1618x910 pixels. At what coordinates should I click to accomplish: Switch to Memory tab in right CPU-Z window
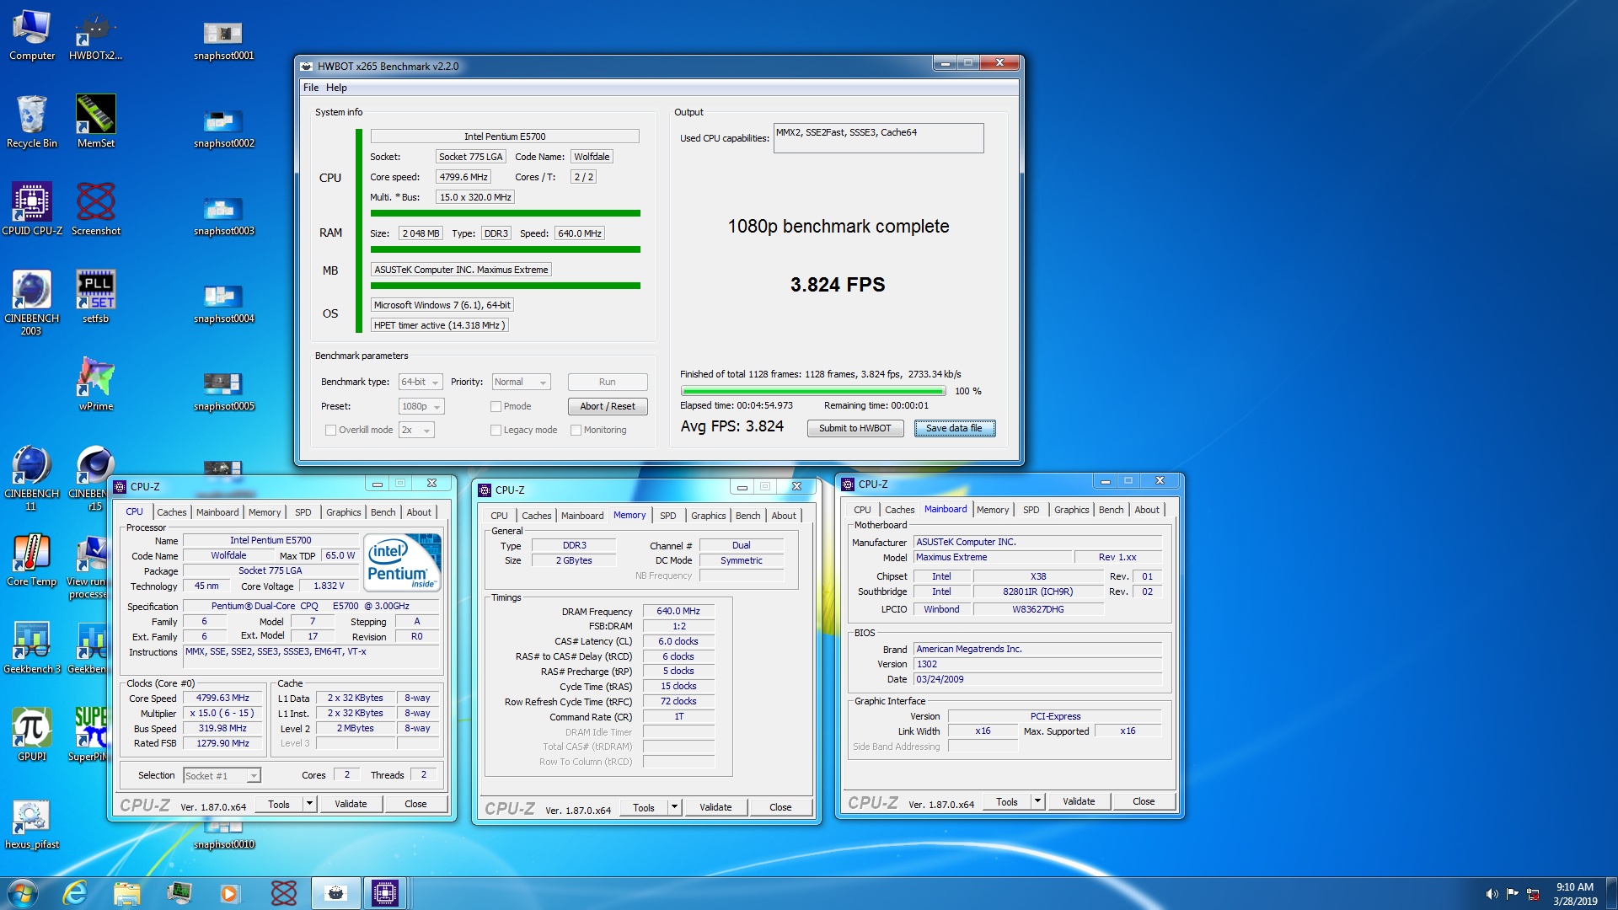coord(993,510)
